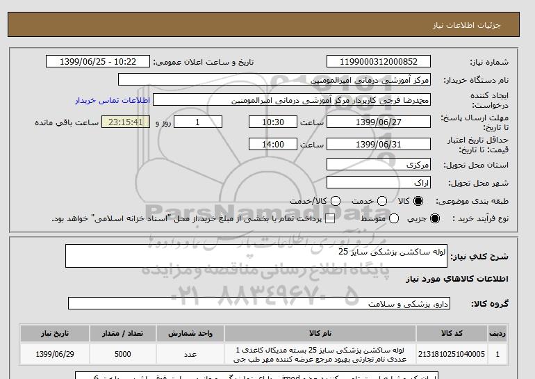This screenshot has width=535, height=379.
Task: Click the unit cell عدد
Action: point(190,354)
